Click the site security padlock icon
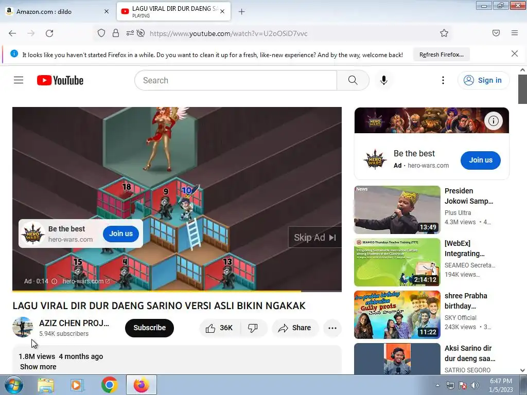527x395 pixels. 116,33
